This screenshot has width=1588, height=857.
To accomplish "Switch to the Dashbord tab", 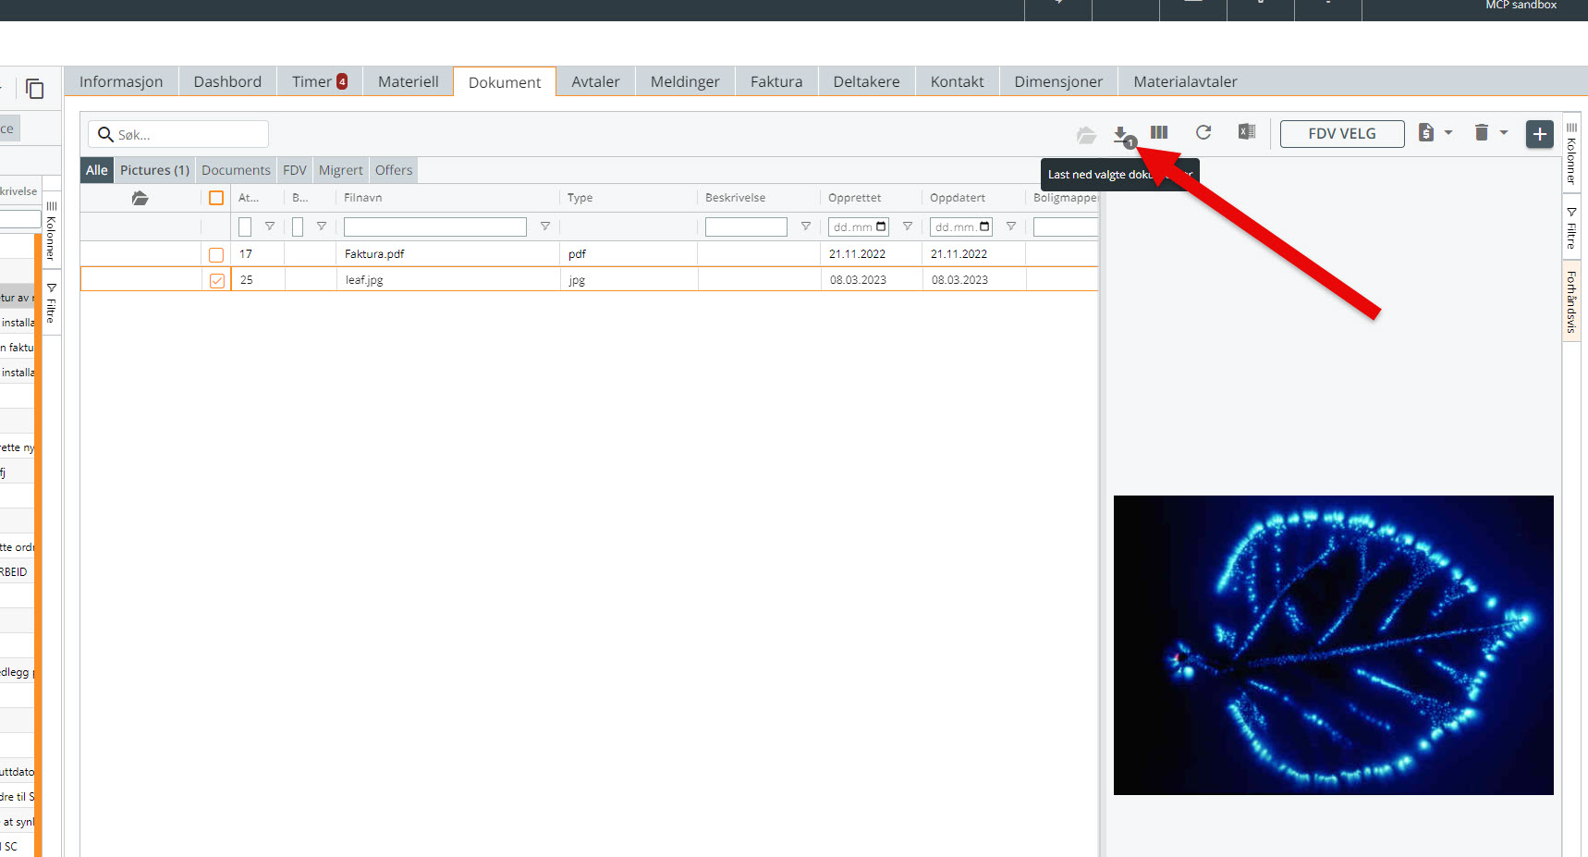I will [x=227, y=81].
